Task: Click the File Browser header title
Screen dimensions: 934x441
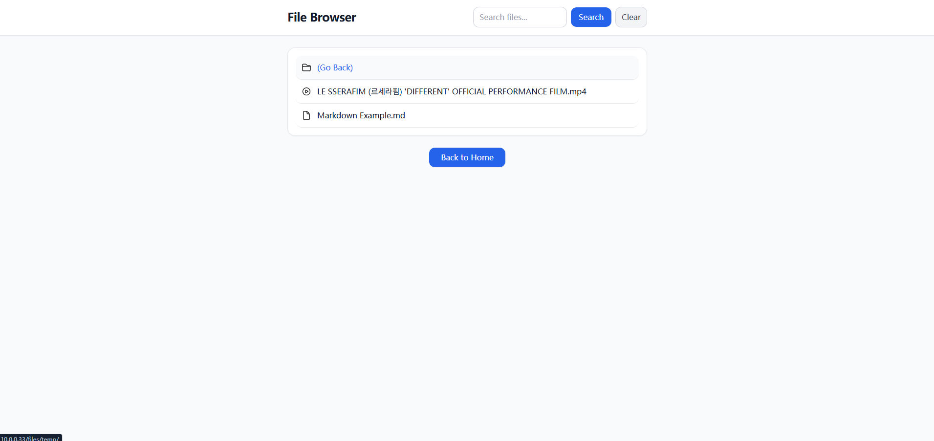Action: 322,17
